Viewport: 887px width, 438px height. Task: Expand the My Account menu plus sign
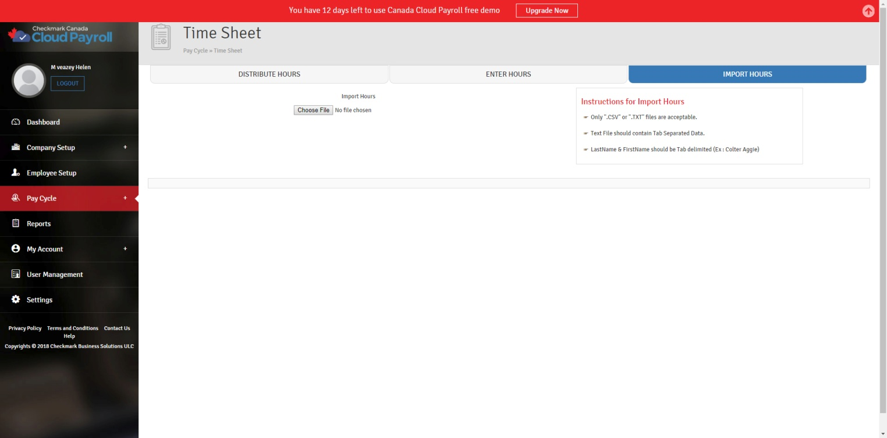125,248
